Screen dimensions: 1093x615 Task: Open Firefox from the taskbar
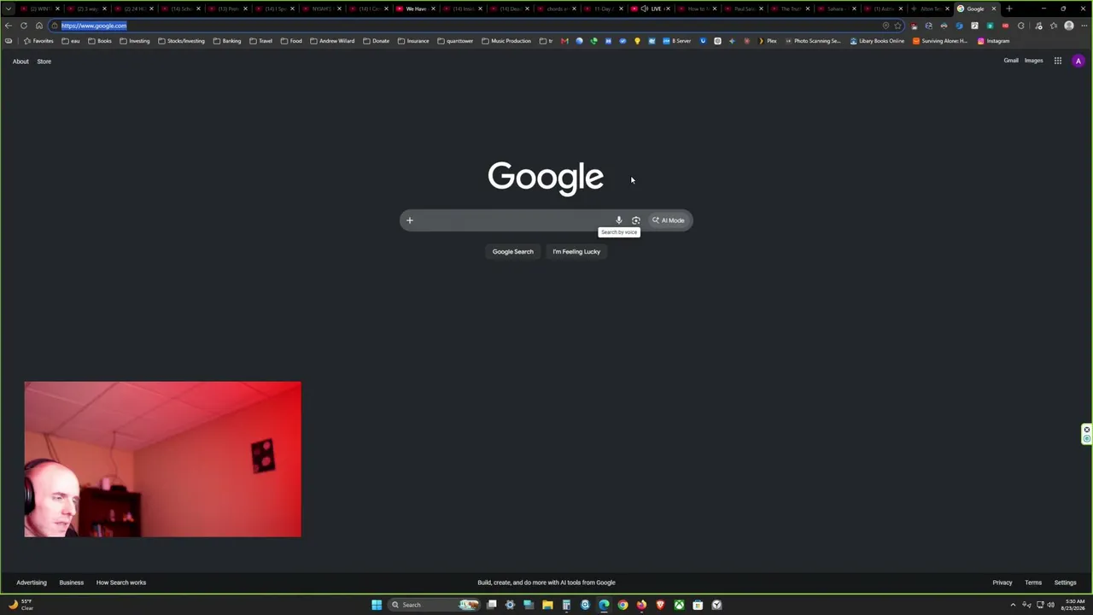tap(641, 605)
